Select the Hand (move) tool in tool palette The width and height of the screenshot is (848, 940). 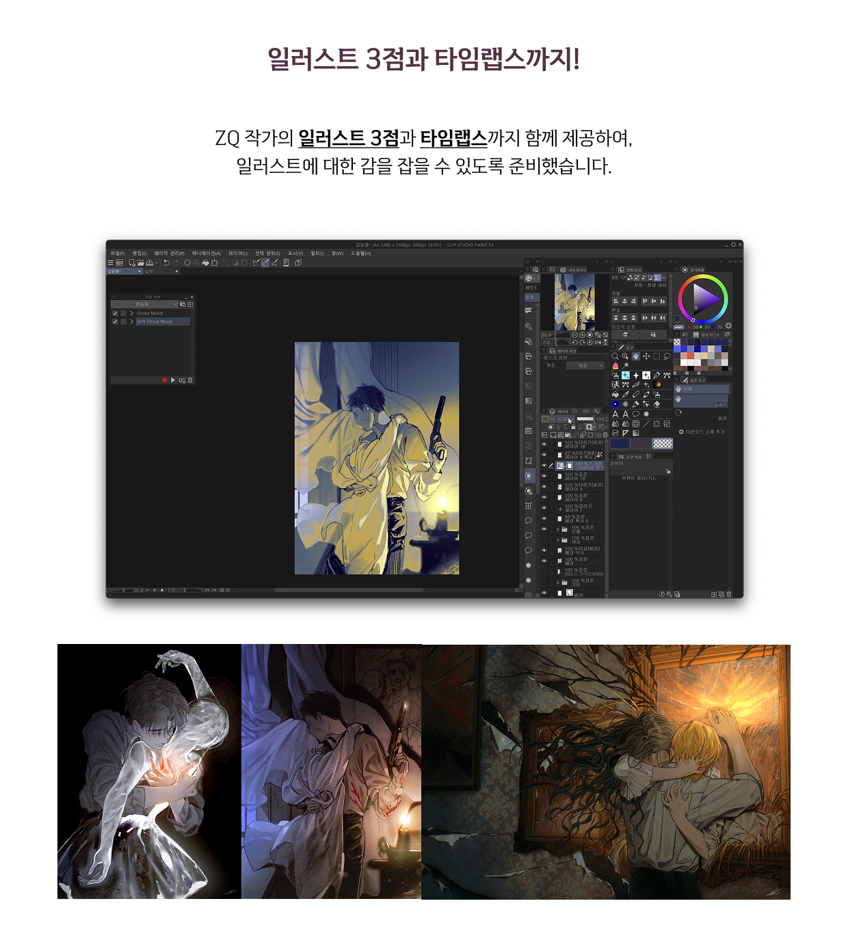(635, 356)
